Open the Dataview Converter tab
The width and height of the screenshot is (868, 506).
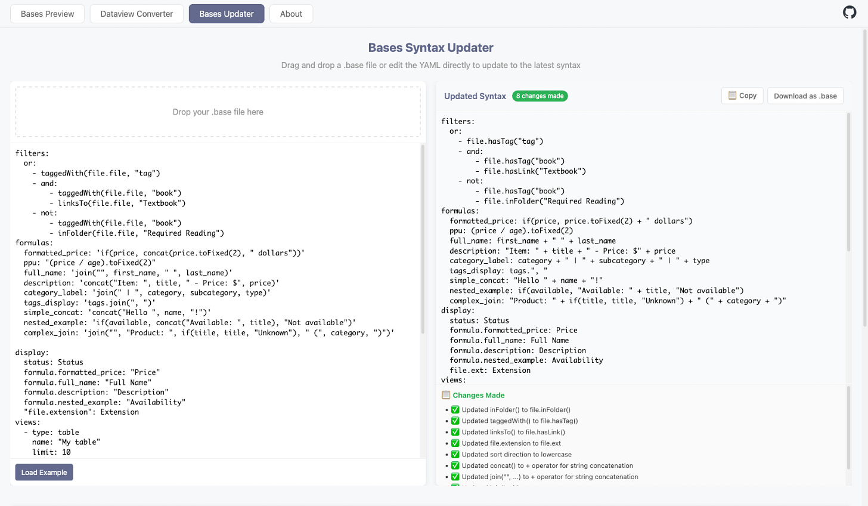coord(137,14)
